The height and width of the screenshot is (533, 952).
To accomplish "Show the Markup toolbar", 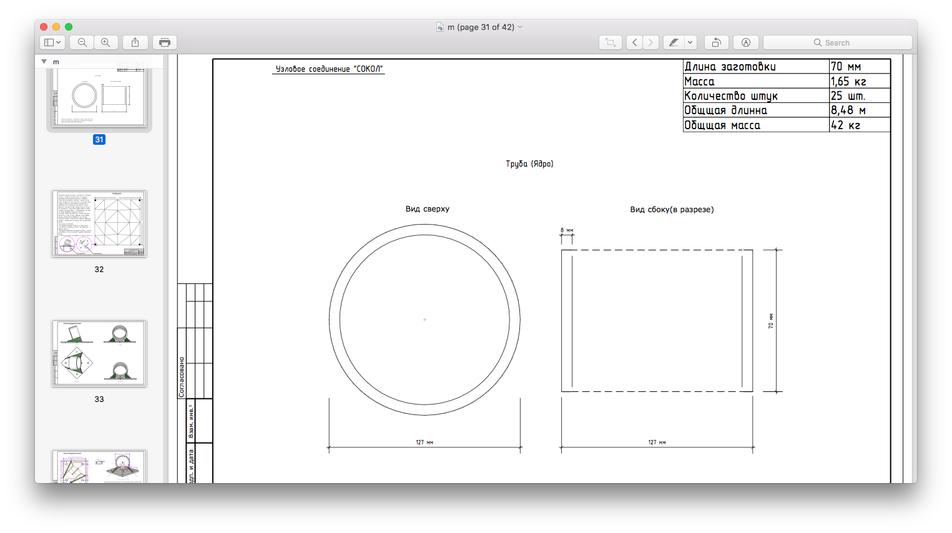I will [x=745, y=42].
